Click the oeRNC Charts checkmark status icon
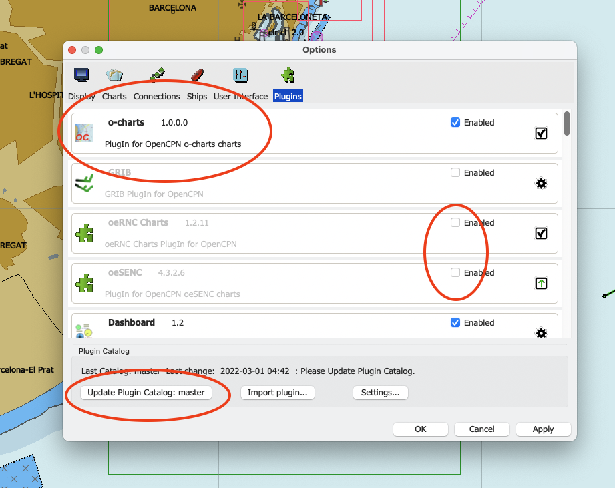615x488 pixels. [x=542, y=233]
